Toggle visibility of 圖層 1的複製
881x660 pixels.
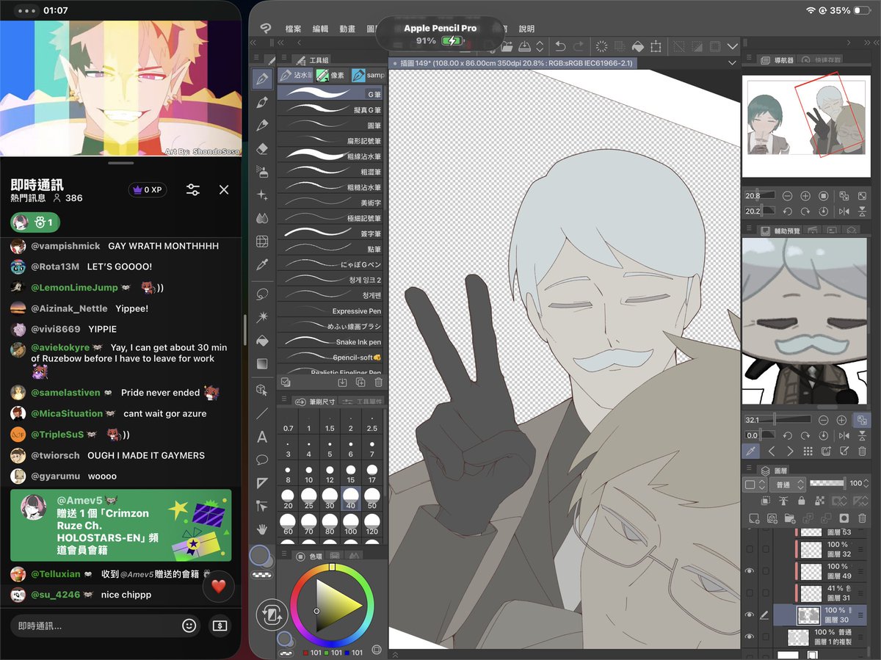pos(750,637)
